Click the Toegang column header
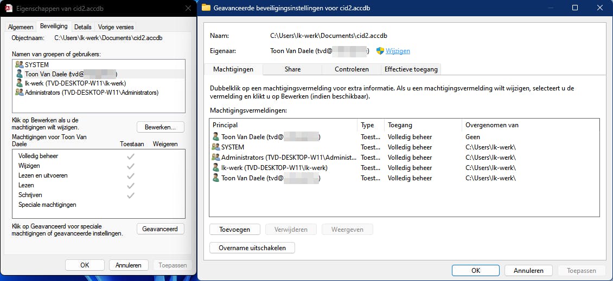Viewport: 613px width, 281px height. tap(423, 125)
